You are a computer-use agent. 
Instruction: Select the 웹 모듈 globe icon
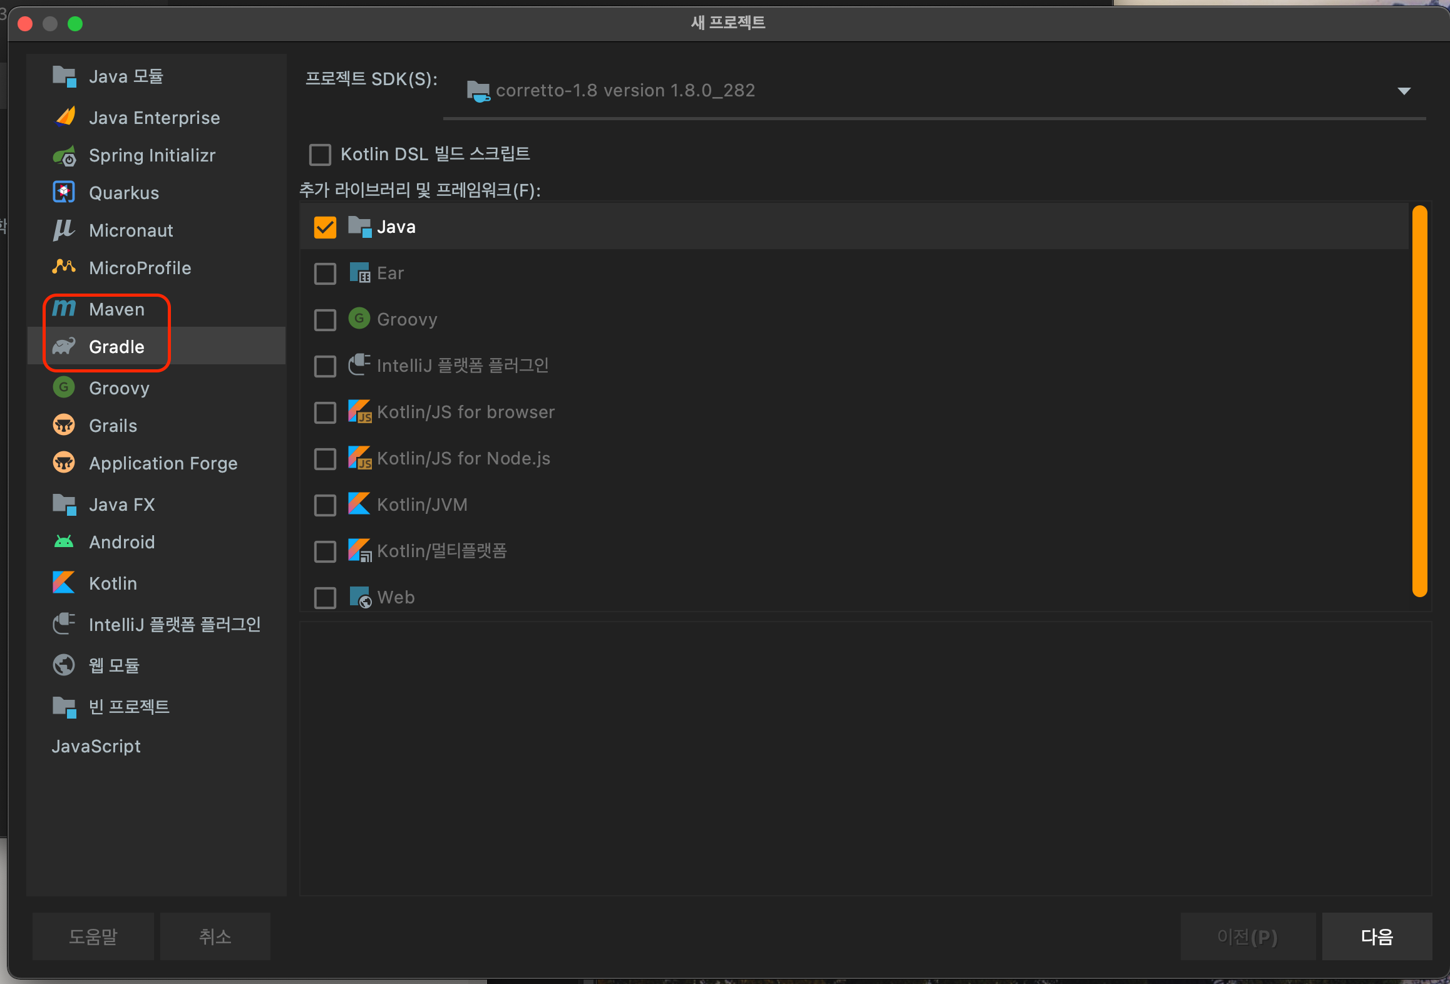[x=64, y=665]
